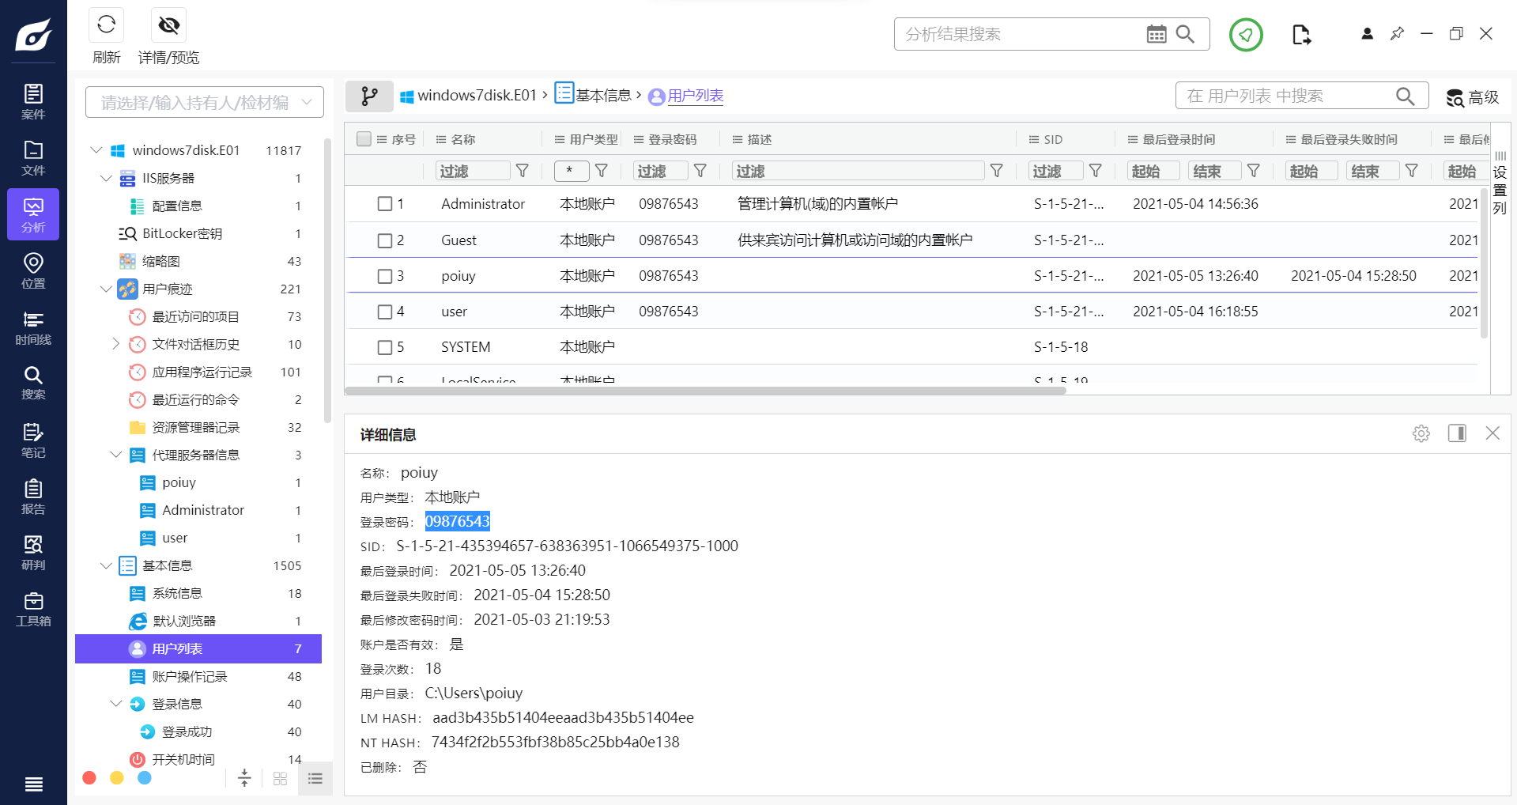Collapse the windows7disk.E01 tree node
This screenshot has width=1517, height=805.
click(x=96, y=150)
